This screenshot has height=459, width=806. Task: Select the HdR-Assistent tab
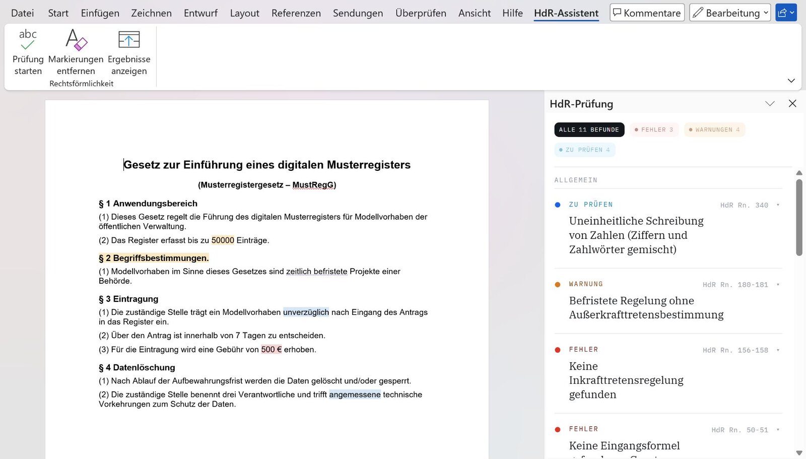[x=567, y=13]
